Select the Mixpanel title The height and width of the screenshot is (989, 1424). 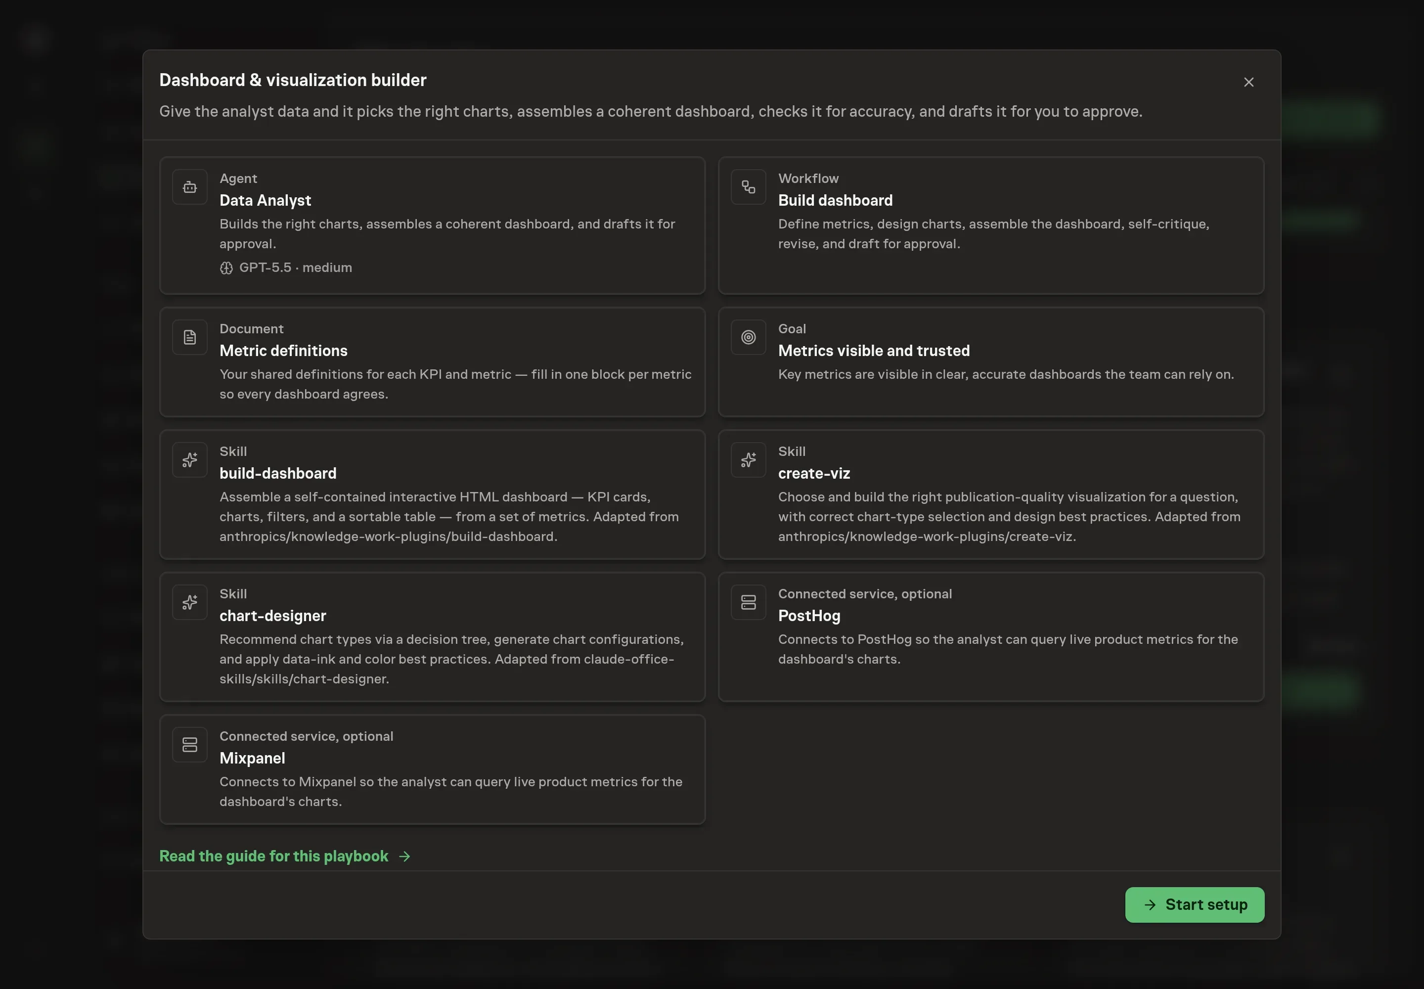pos(252,759)
